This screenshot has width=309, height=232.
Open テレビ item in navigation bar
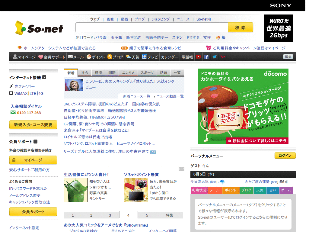tap(150, 57)
